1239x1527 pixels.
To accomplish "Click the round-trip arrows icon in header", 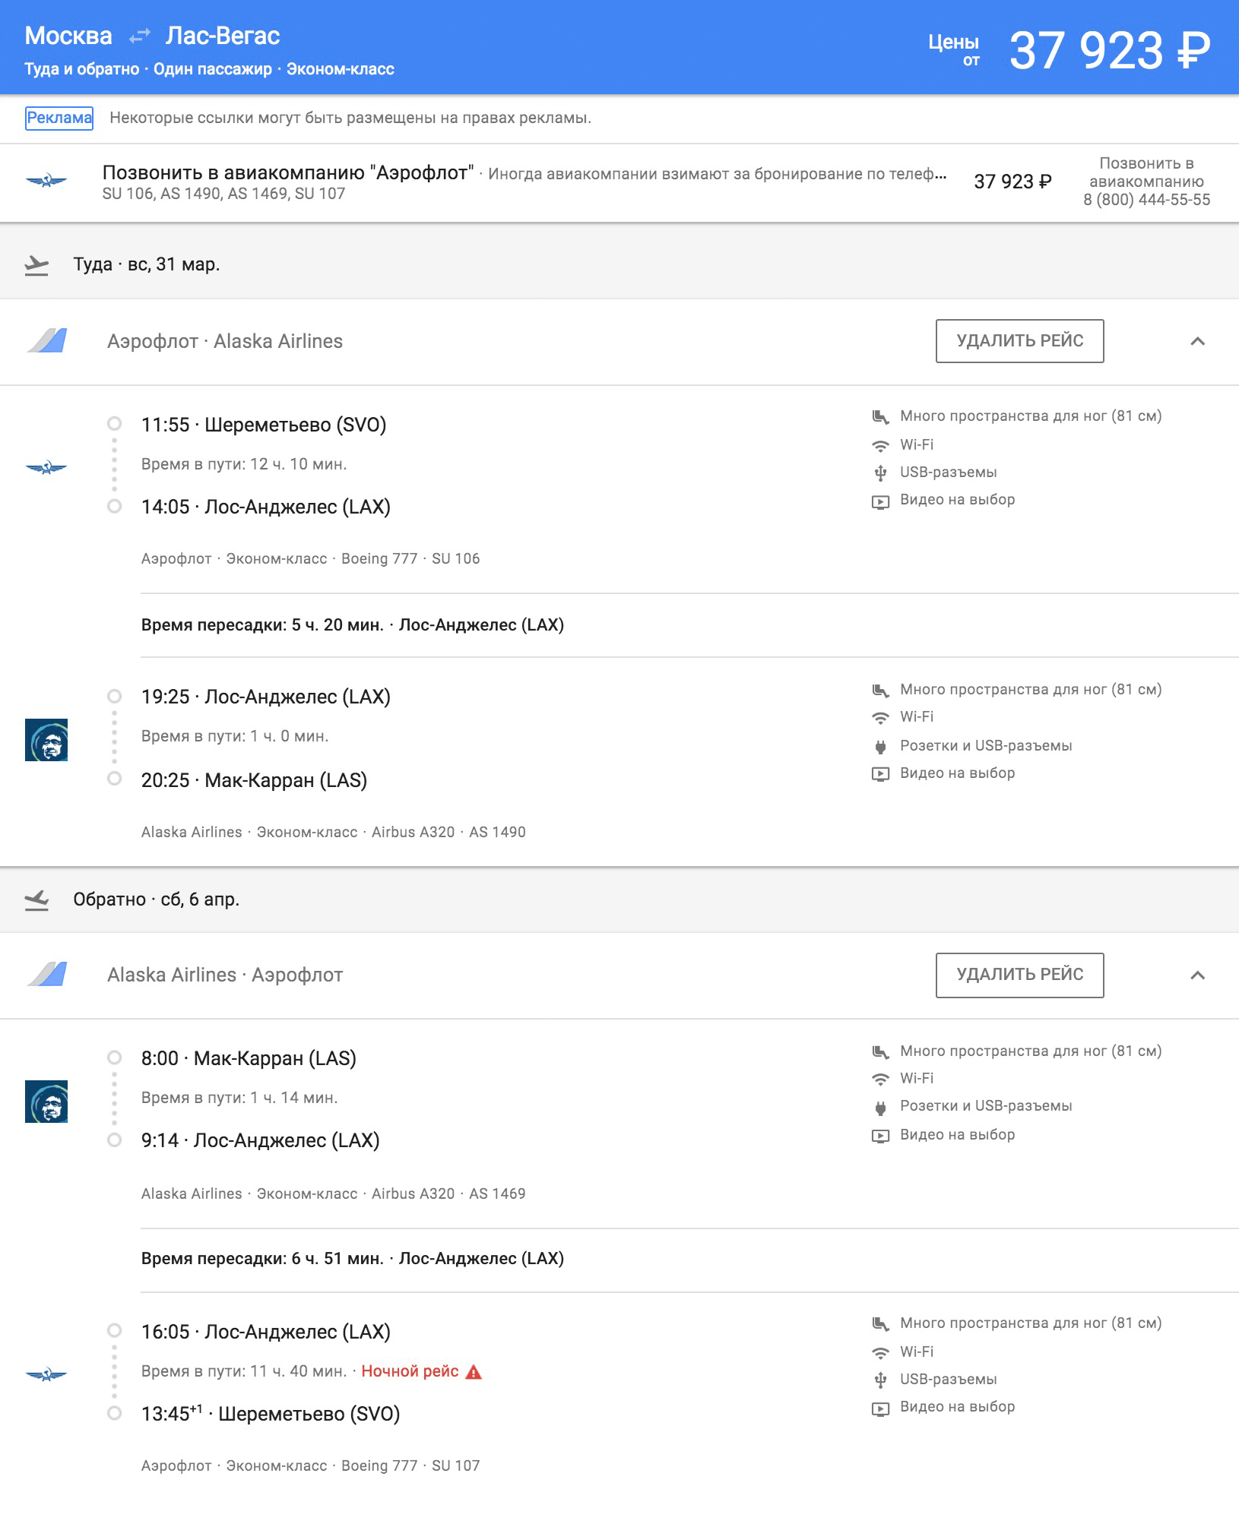I will [139, 36].
